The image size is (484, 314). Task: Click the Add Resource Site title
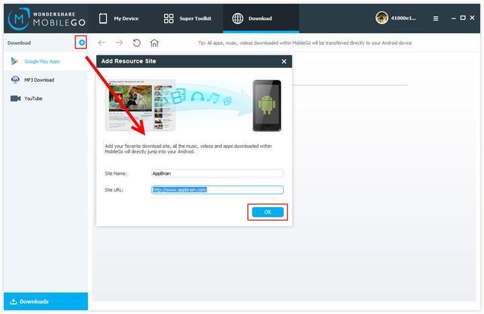[x=128, y=61]
